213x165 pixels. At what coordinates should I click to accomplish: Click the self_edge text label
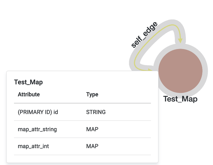(144, 35)
